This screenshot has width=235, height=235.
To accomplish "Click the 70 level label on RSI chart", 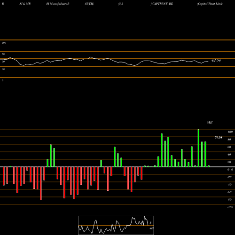I will coord(3,54).
